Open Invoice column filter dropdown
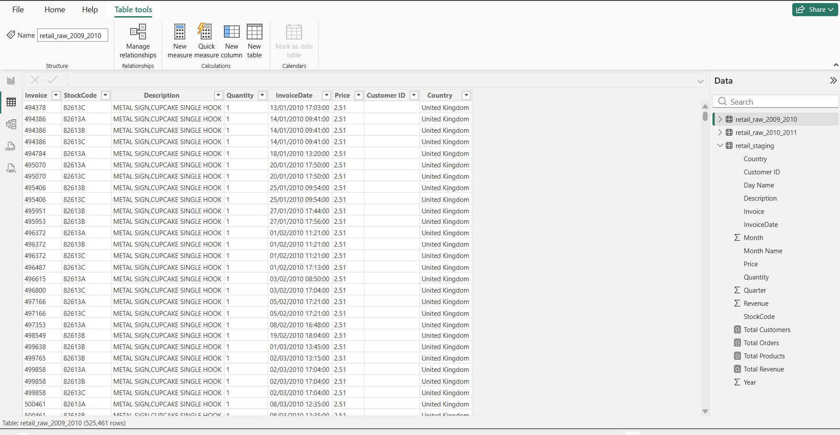 [x=56, y=95]
